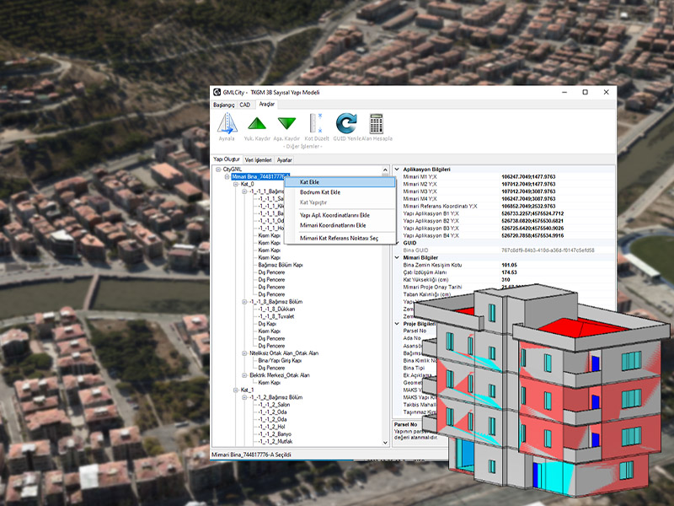Switch to the Veri İşlemleri tab
This screenshot has width=674, height=506.
258,159
